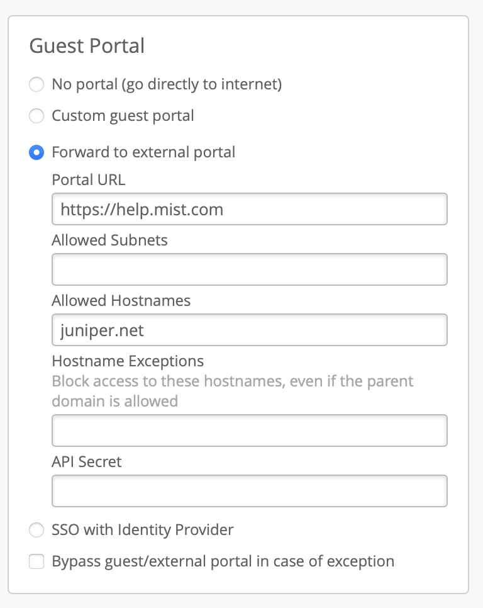Focus the empty Allowed Subnets field

[249, 269]
